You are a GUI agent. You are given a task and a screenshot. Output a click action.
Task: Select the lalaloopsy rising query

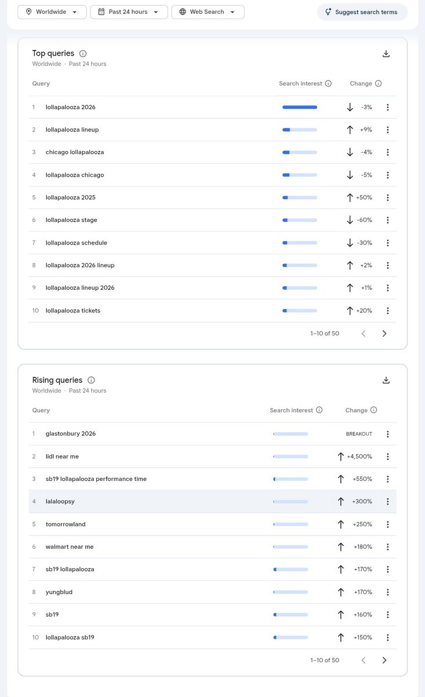[60, 501]
